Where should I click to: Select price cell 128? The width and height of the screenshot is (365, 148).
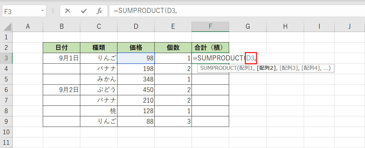[136, 111]
